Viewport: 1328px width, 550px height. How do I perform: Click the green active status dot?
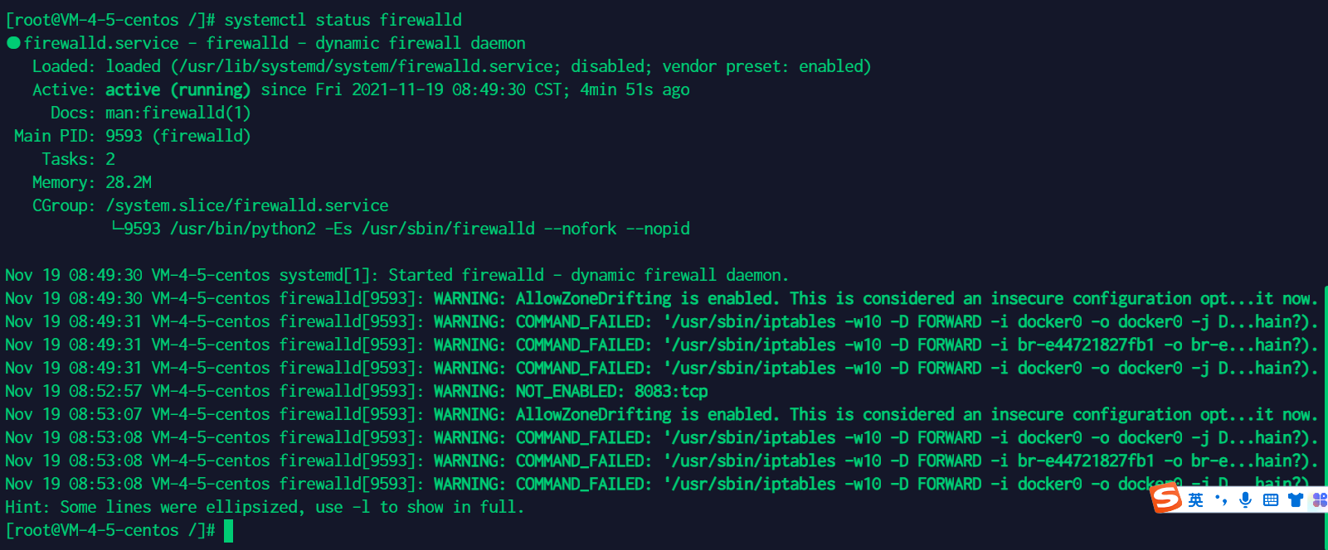(x=13, y=43)
